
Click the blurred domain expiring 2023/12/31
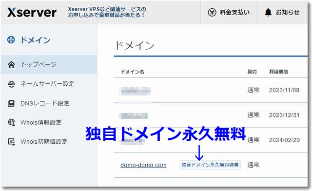coord(133,115)
